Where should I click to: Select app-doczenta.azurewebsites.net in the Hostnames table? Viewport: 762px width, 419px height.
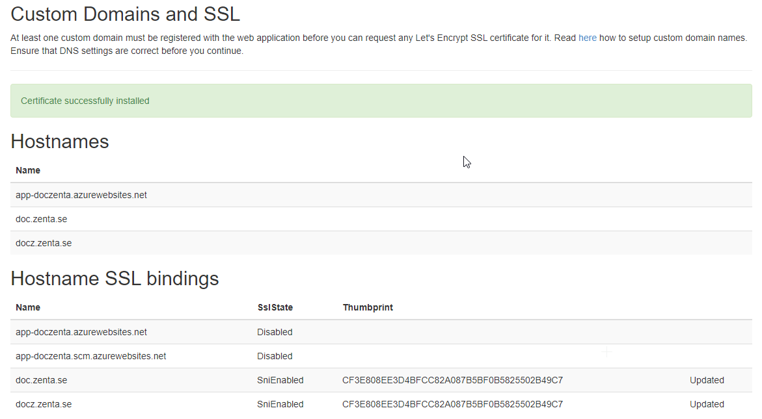click(x=81, y=195)
